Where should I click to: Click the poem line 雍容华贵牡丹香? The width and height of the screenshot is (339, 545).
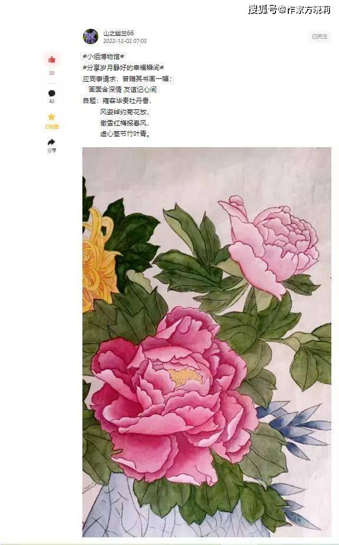[x=126, y=101]
